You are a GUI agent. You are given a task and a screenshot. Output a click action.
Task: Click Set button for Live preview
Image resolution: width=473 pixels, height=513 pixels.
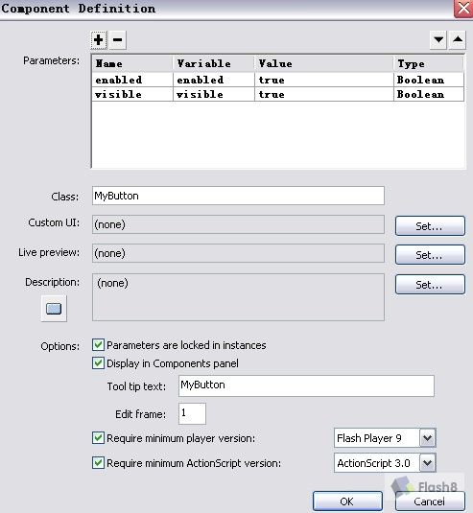(430, 254)
